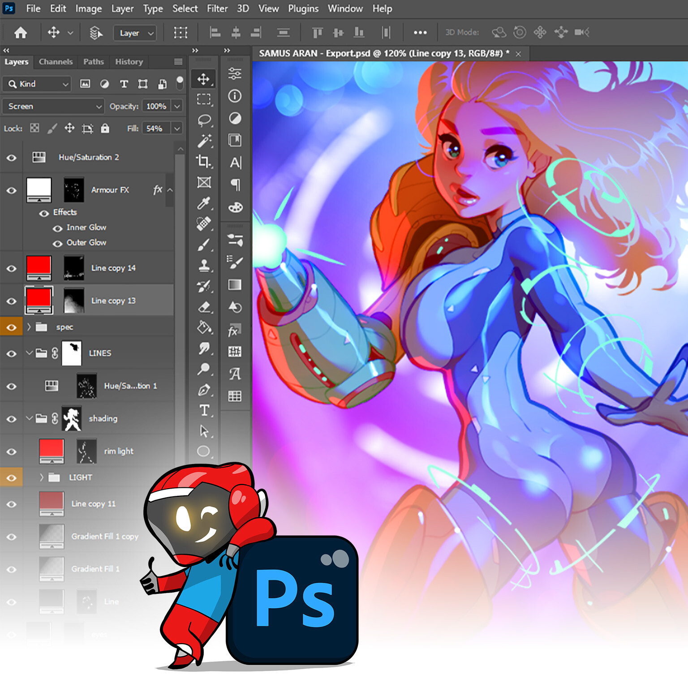Screen dimensions: 688x688
Task: Select the Magic Wand tool
Action: [x=204, y=141]
